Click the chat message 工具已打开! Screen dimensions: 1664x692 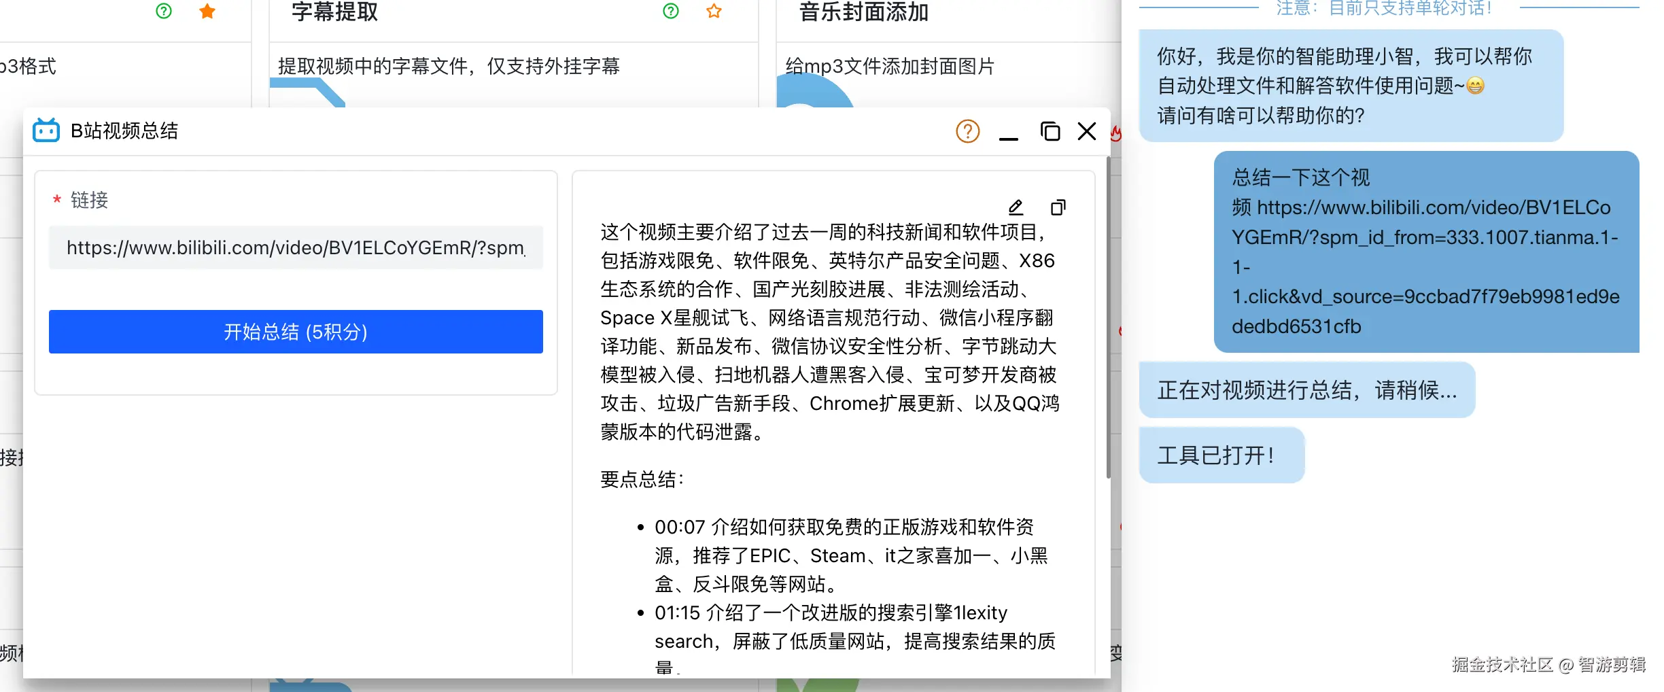click(x=1221, y=455)
